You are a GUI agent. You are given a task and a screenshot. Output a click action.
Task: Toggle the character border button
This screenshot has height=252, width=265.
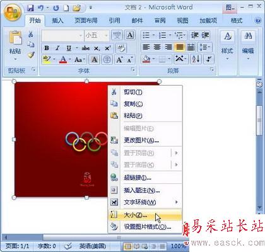point(130,35)
